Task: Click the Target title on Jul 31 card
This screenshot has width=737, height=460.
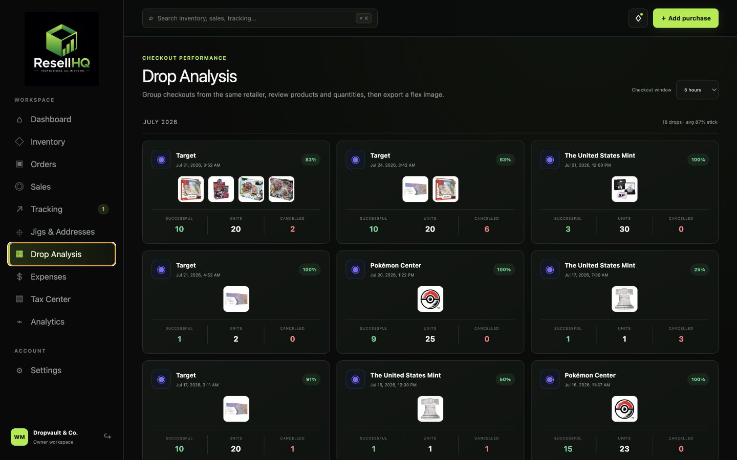Action: coord(186,155)
